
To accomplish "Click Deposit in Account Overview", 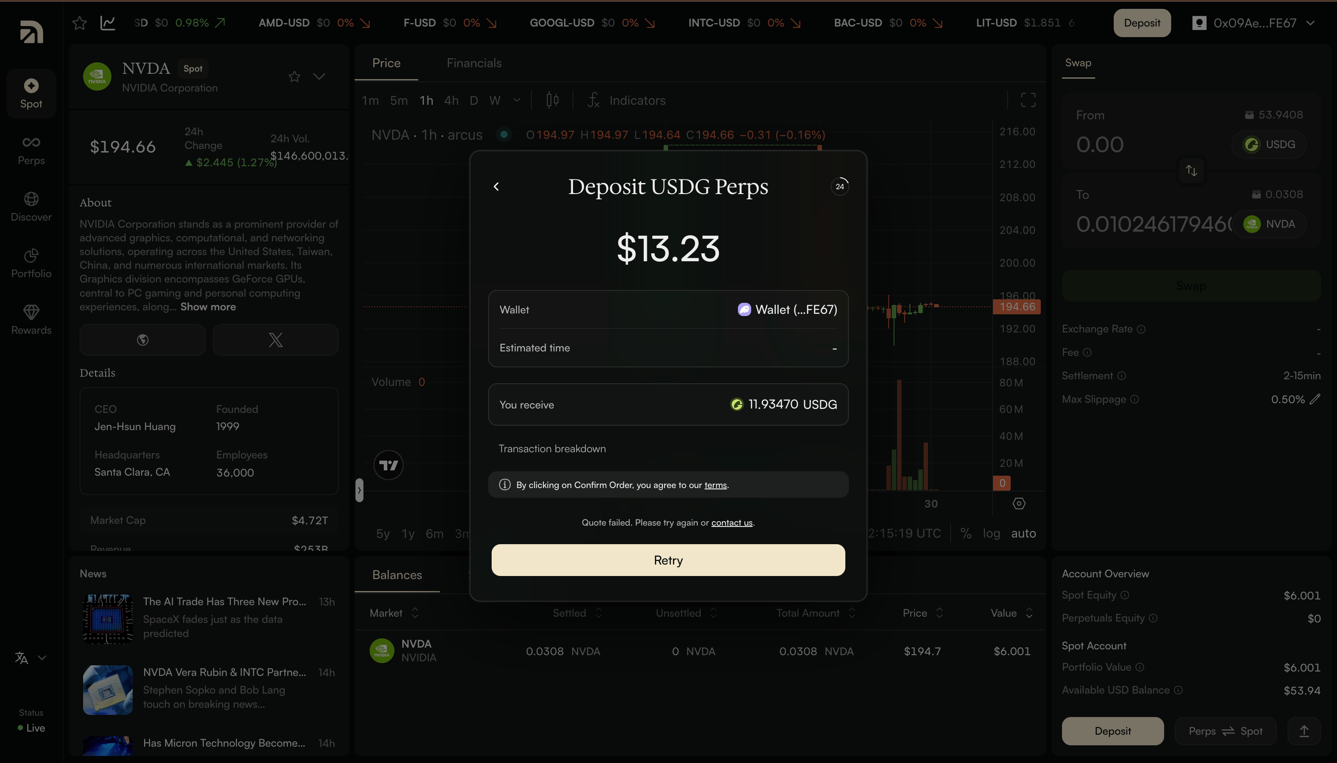I will pos(1113,731).
